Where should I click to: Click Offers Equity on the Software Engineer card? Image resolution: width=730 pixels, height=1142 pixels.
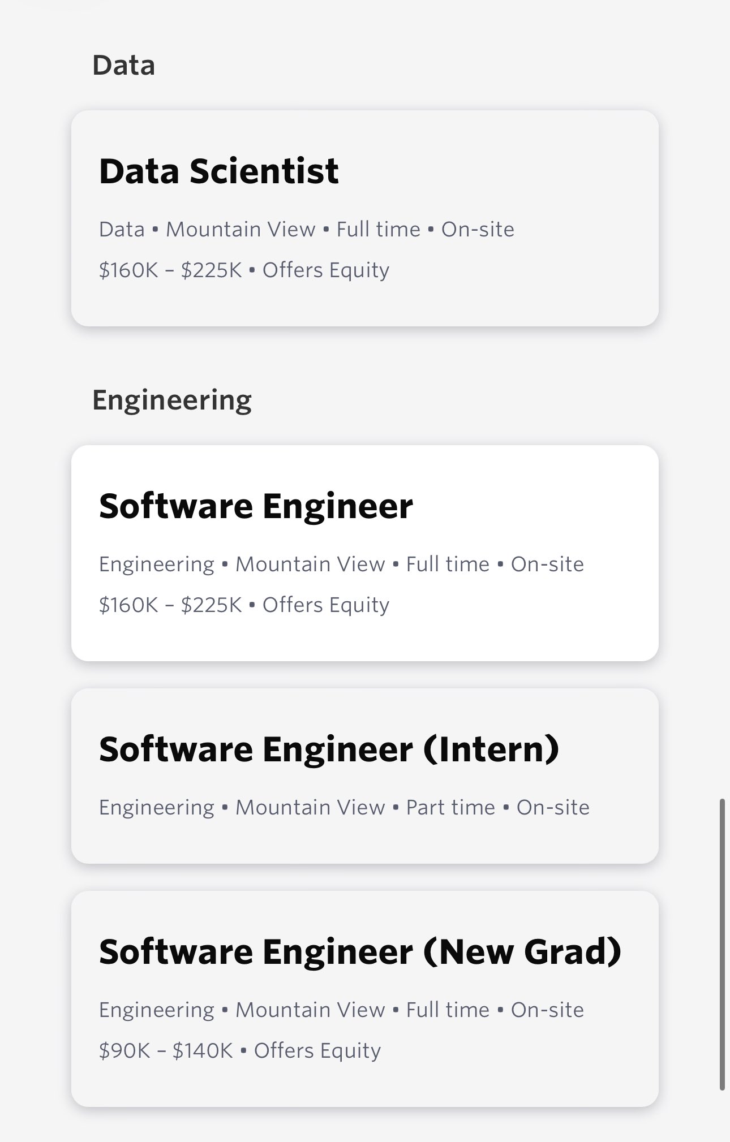pos(326,605)
